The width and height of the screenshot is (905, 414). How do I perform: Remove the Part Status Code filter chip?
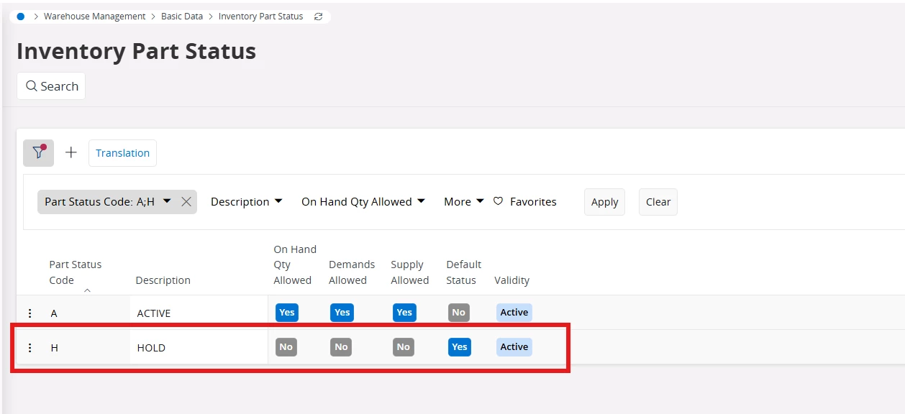click(186, 202)
